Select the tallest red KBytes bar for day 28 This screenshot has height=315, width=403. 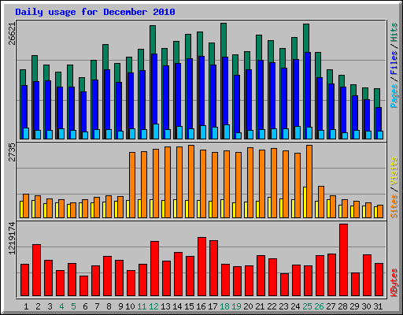tap(343, 260)
